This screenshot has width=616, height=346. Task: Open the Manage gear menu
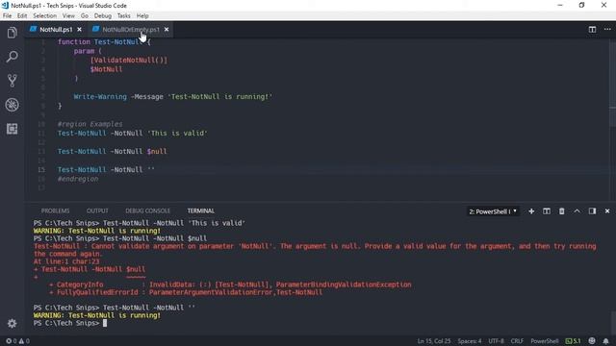tap(13, 323)
